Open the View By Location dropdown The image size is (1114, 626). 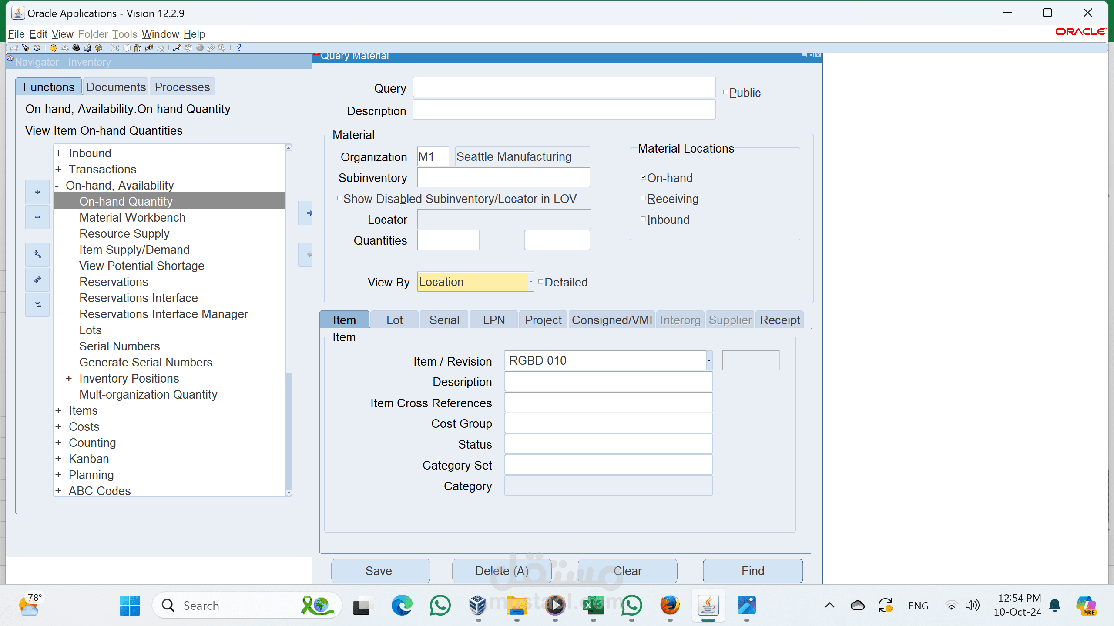pyautogui.click(x=531, y=282)
